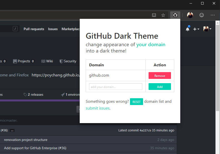The image size is (220, 154).
Task: Click the Domain column header
Action: 116,65
